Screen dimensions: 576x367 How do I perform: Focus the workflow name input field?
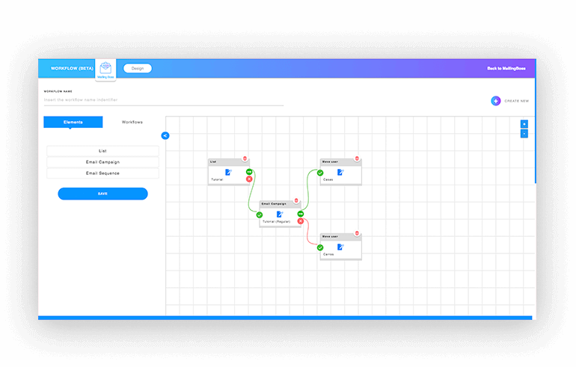tap(163, 99)
